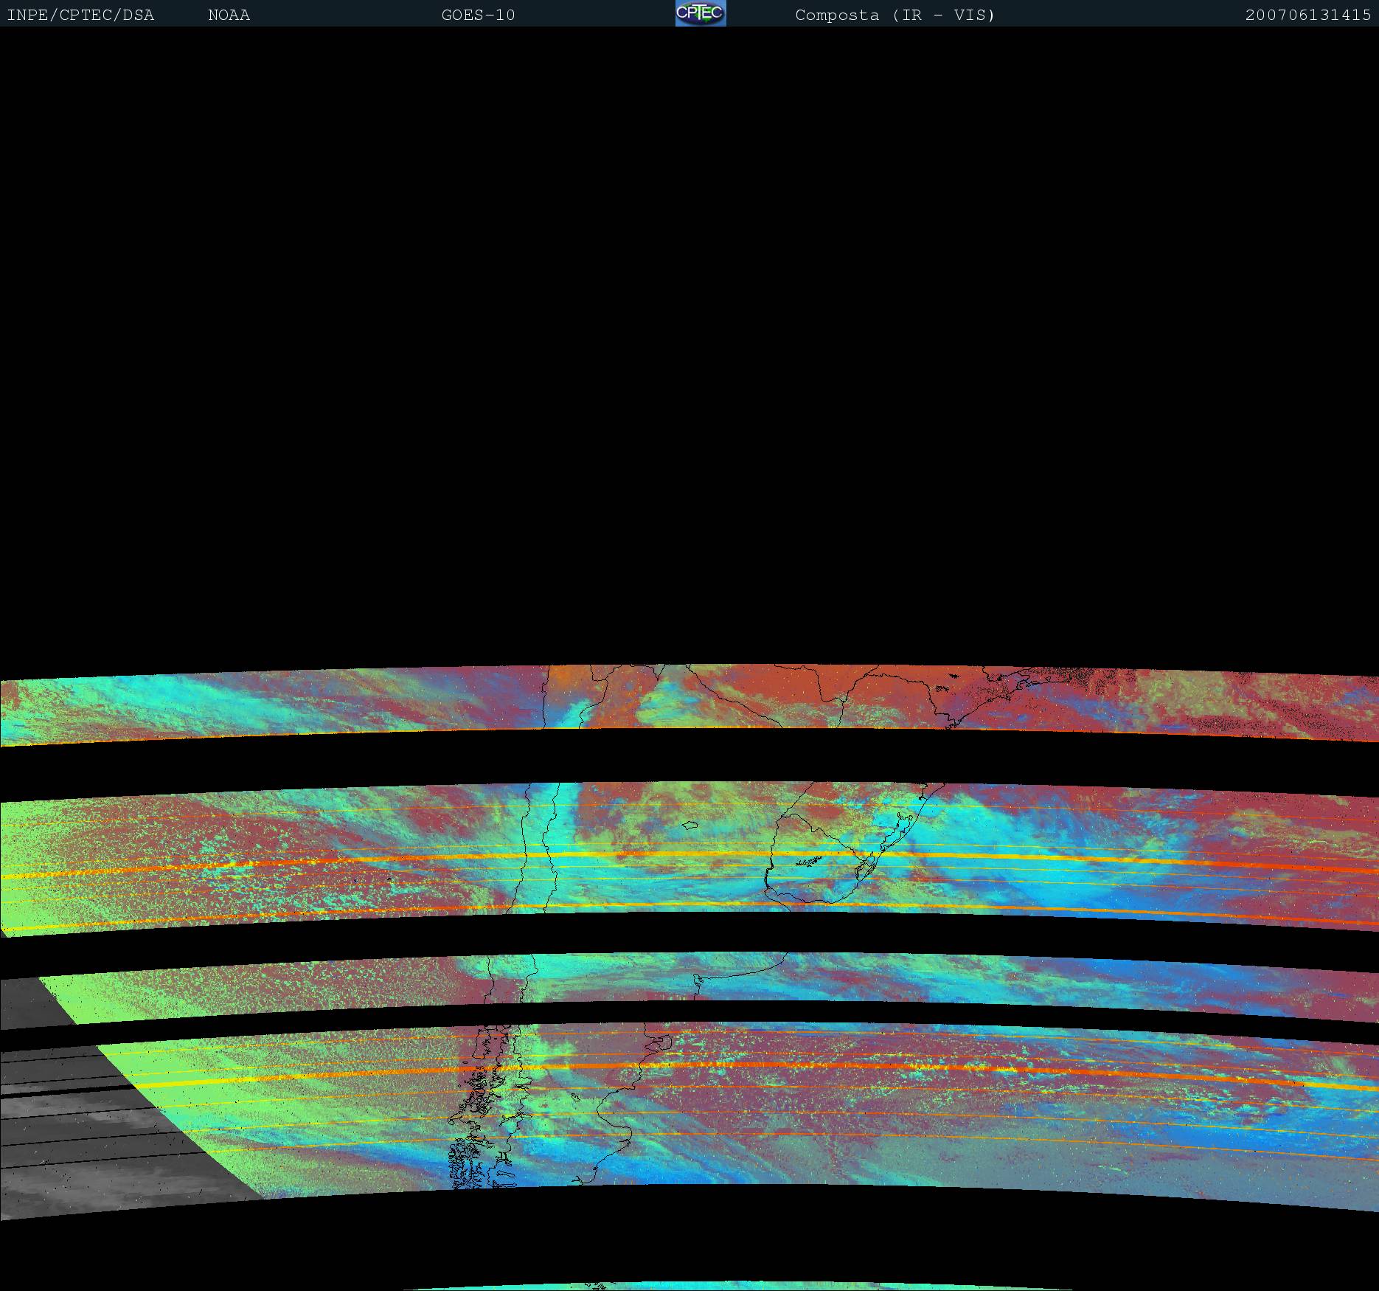Click the CPTEC logo in the header
The height and width of the screenshot is (1291, 1379).
tap(700, 13)
